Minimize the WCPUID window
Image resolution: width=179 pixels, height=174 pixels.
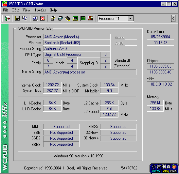(x=163, y=4)
